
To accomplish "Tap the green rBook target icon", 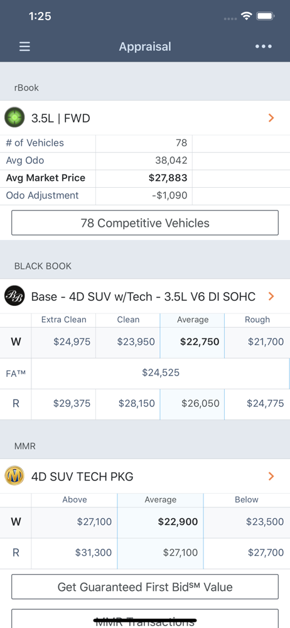I will (15, 118).
